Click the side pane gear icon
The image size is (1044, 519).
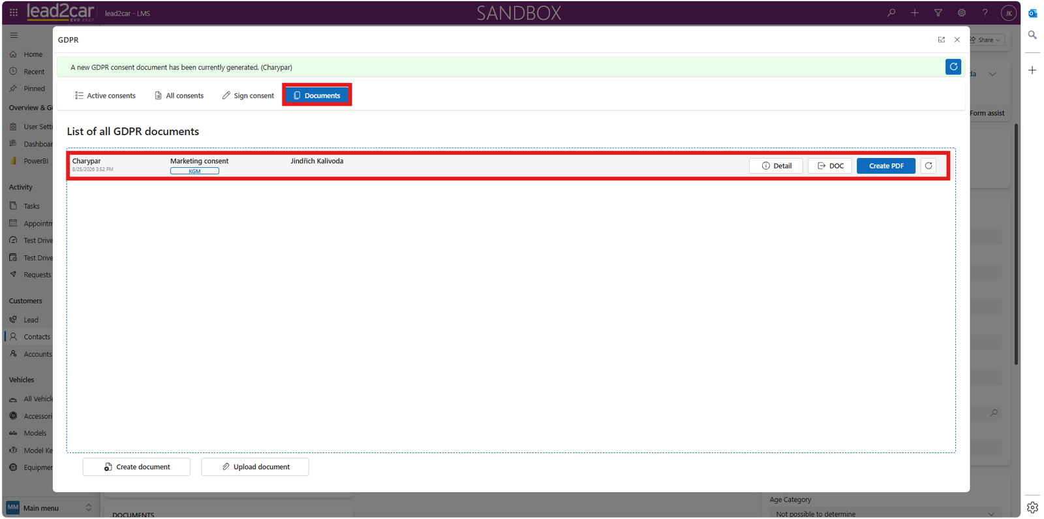pyautogui.click(x=1032, y=507)
